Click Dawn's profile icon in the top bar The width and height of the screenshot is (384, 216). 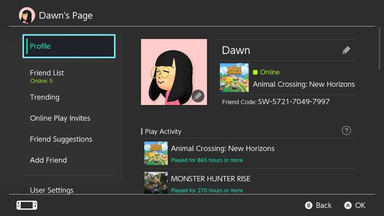(26, 15)
